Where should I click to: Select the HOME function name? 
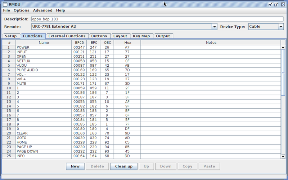pyautogui.click(x=44, y=142)
